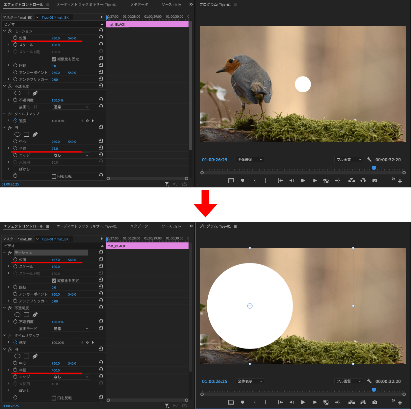Click the Lift icon in upper Program monitor
The width and height of the screenshot is (411, 409).
point(351,180)
